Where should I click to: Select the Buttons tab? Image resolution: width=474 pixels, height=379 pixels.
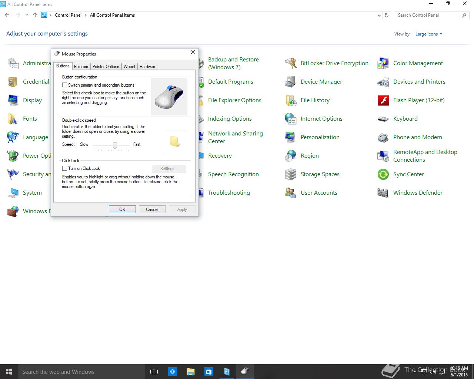click(x=63, y=66)
